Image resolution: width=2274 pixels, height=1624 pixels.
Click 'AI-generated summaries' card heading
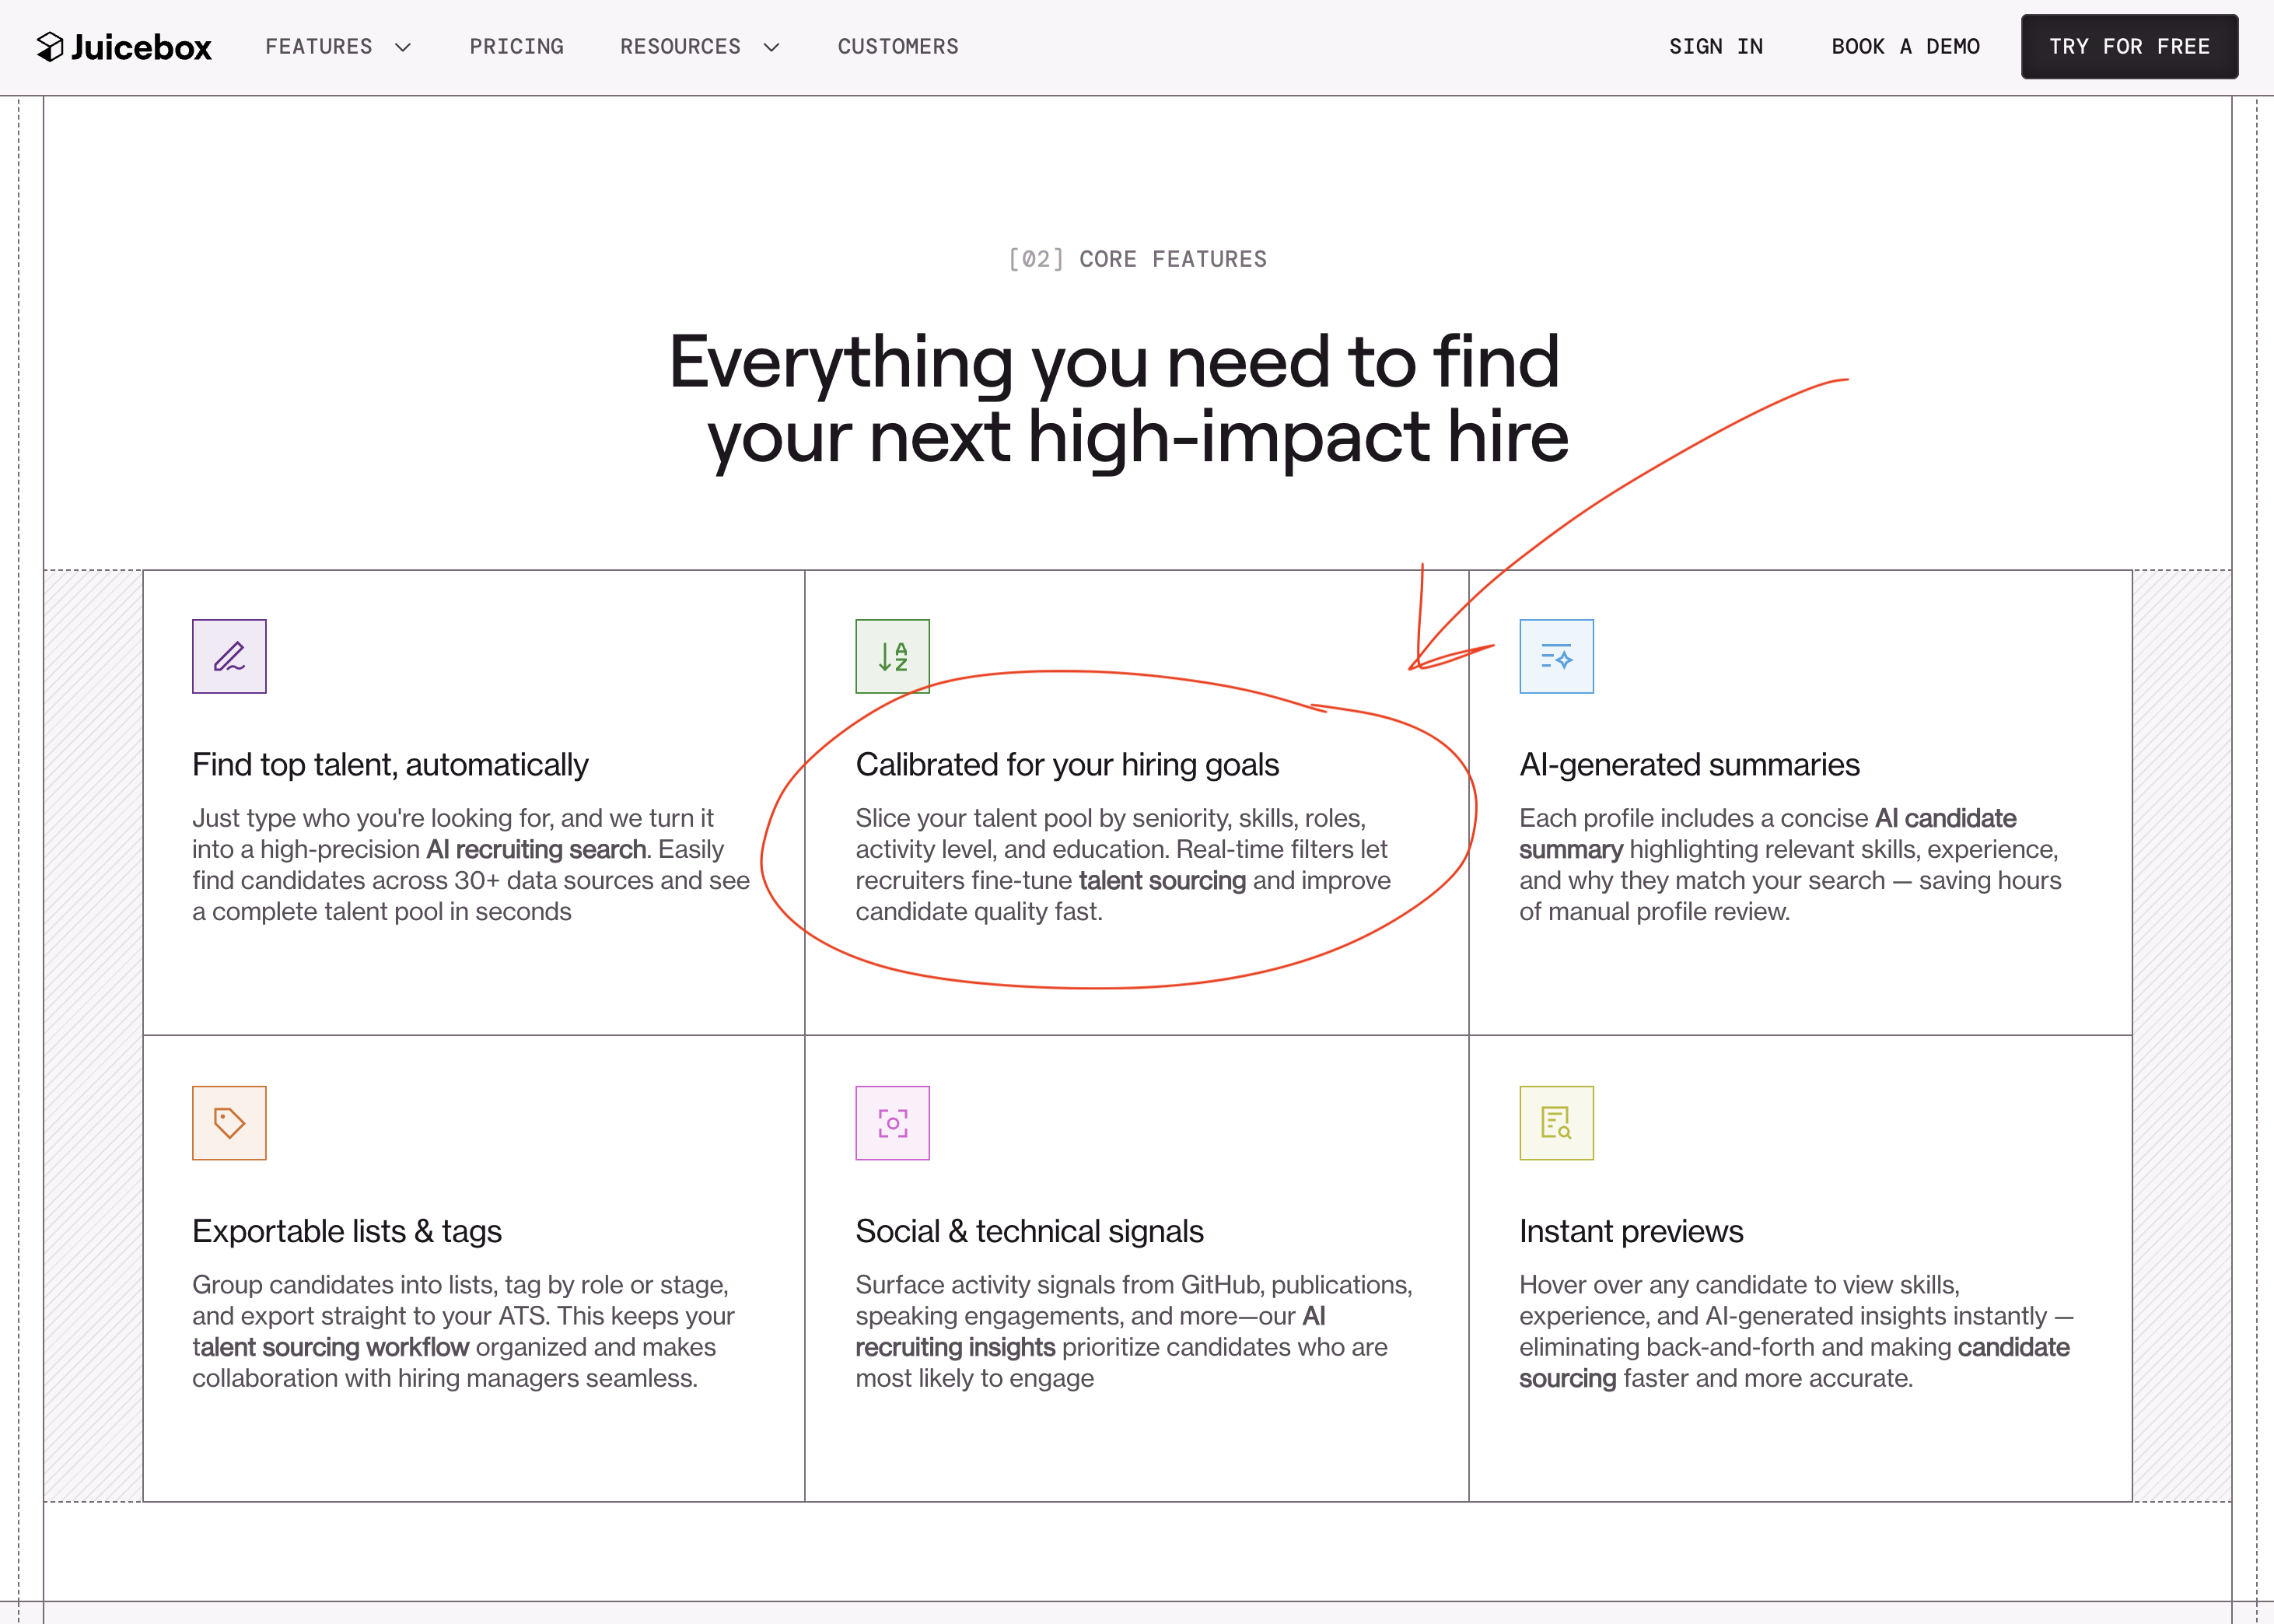[1688, 765]
